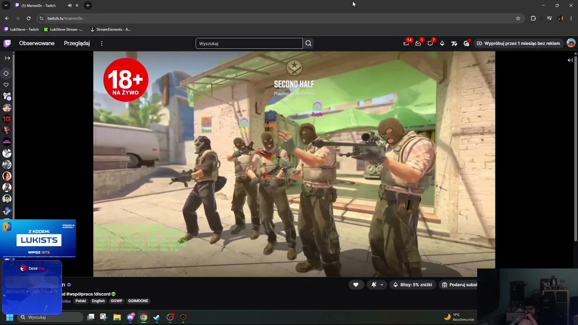Select the Polski stream tag
Screen dimensions: 578x325
(81, 301)
